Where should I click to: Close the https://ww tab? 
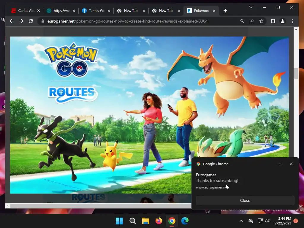74,11
